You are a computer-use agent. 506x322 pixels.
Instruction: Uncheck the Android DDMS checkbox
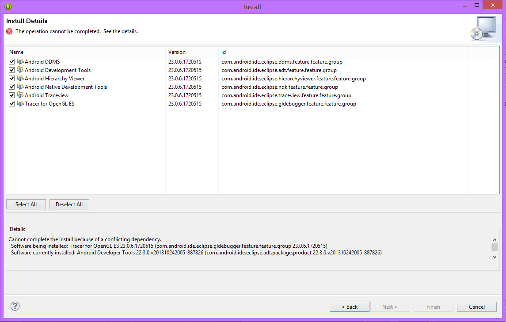(11, 62)
